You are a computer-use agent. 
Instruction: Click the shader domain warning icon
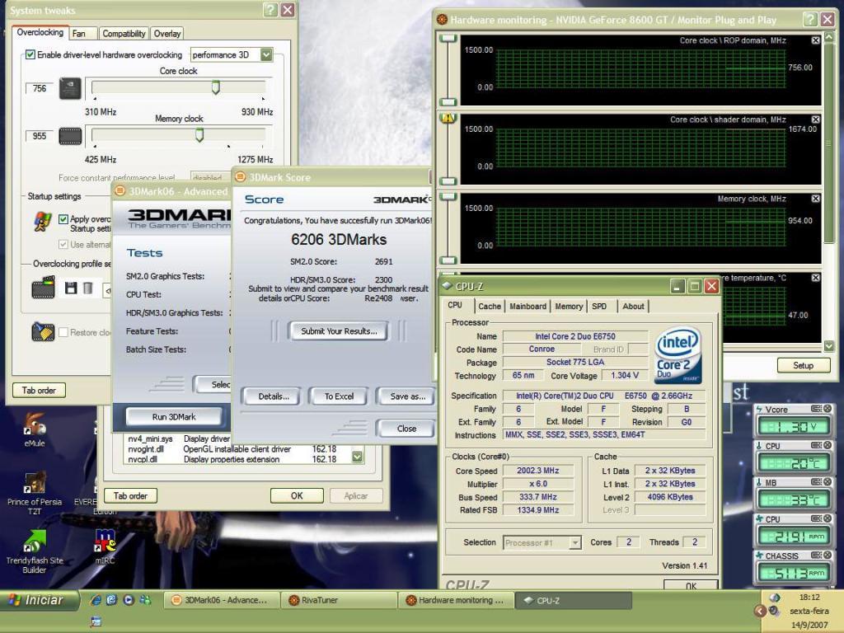tap(448, 118)
